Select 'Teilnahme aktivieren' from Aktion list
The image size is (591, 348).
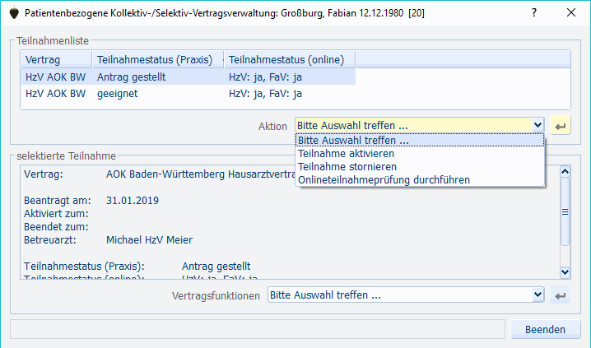(420, 154)
